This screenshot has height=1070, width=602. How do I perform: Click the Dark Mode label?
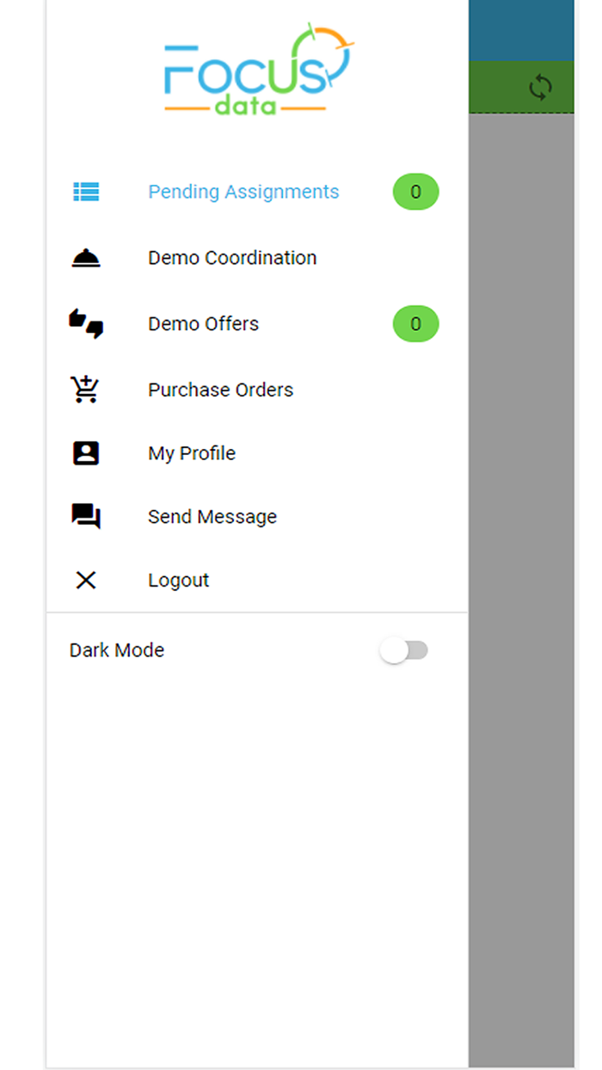tap(117, 650)
